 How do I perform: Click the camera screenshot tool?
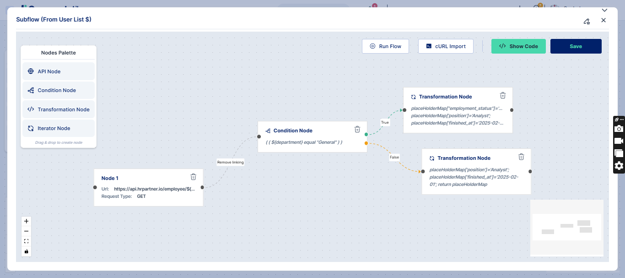click(x=619, y=129)
